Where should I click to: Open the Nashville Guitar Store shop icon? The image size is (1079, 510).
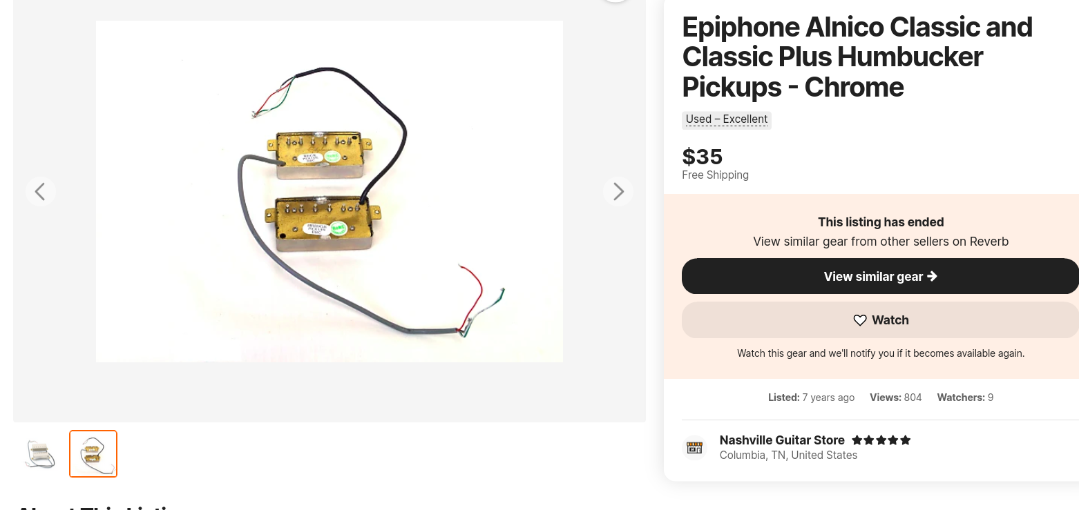coord(694,448)
